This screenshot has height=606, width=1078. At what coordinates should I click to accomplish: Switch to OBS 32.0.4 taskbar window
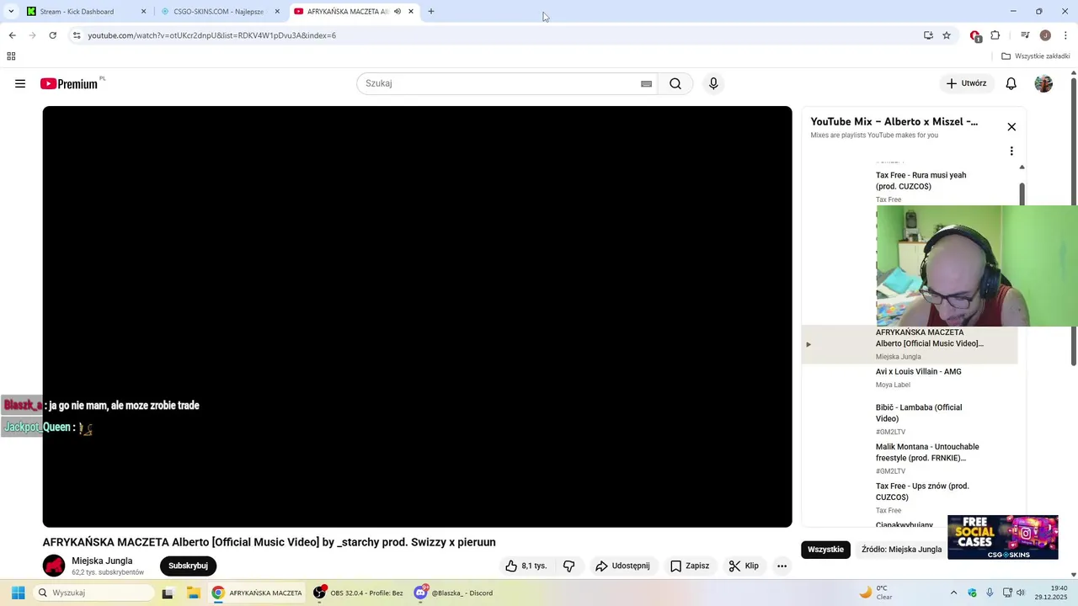pyautogui.click(x=358, y=593)
